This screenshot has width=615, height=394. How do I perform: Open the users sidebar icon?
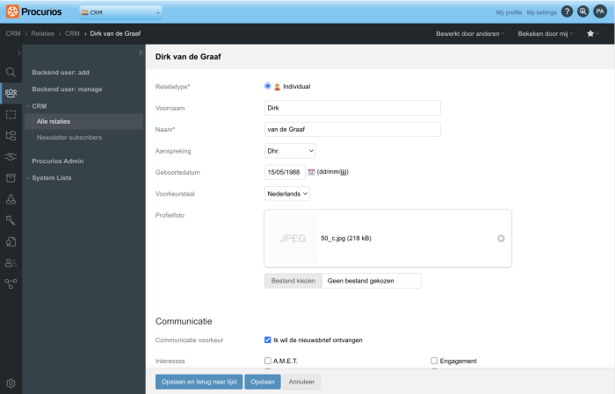click(x=11, y=262)
